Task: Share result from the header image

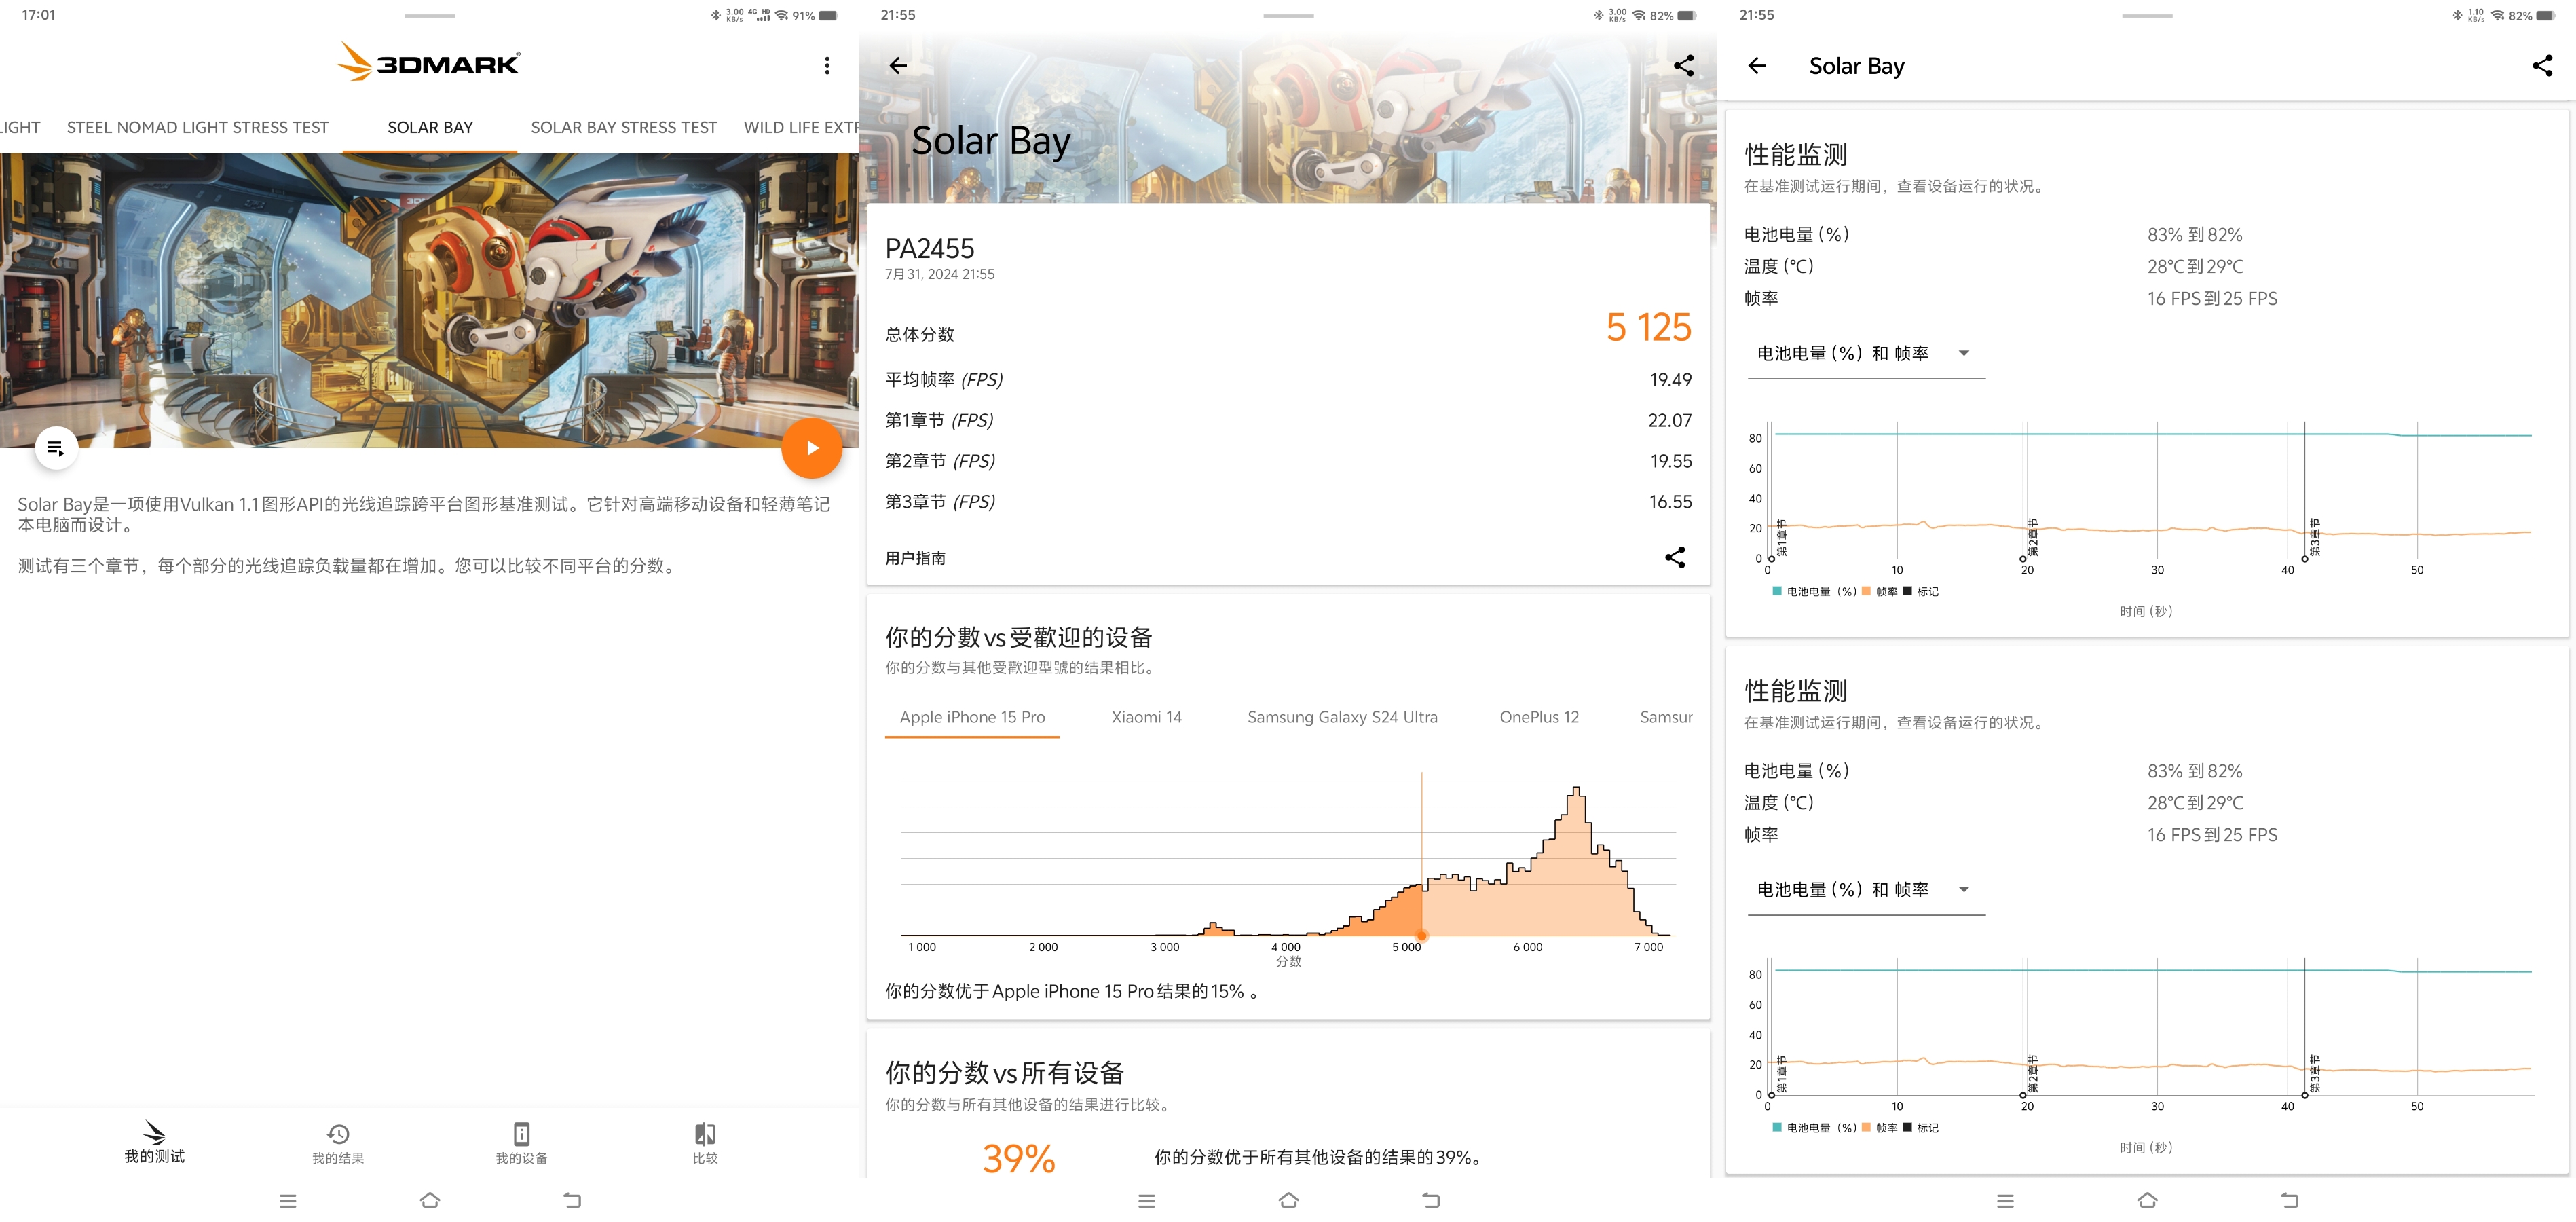Action: pyautogui.click(x=1684, y=65)
